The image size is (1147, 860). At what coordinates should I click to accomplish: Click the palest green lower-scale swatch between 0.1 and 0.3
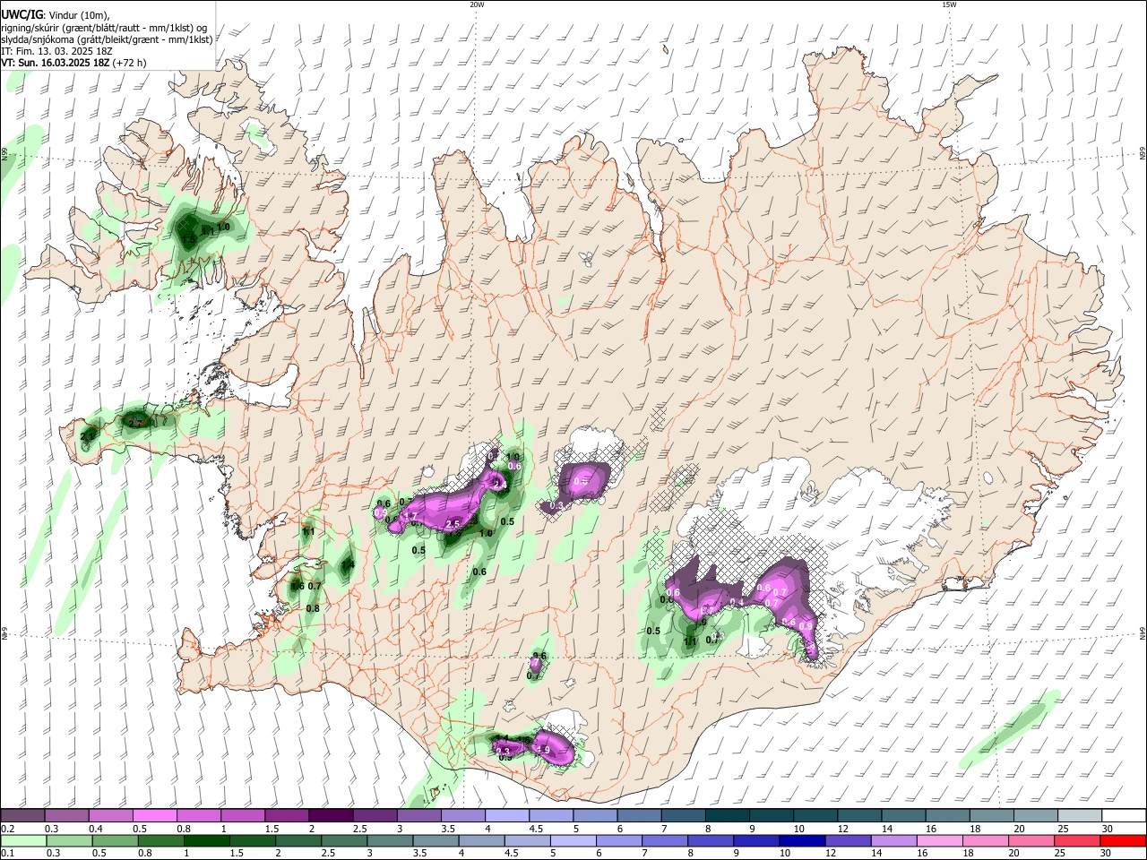click(x=22, y=840)
